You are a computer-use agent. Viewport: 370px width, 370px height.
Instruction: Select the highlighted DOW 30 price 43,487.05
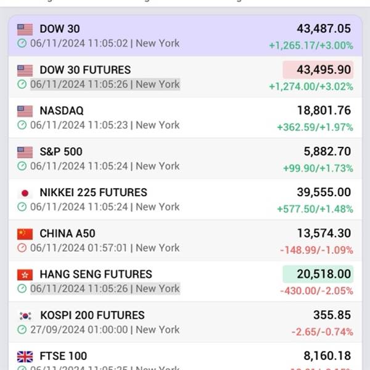point(324,29)
